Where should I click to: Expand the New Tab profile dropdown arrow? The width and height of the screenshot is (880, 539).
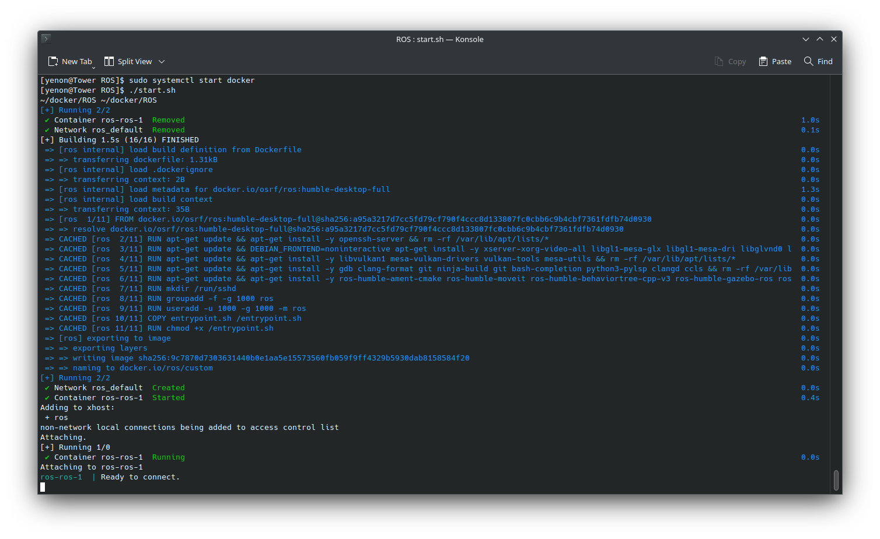93,67
